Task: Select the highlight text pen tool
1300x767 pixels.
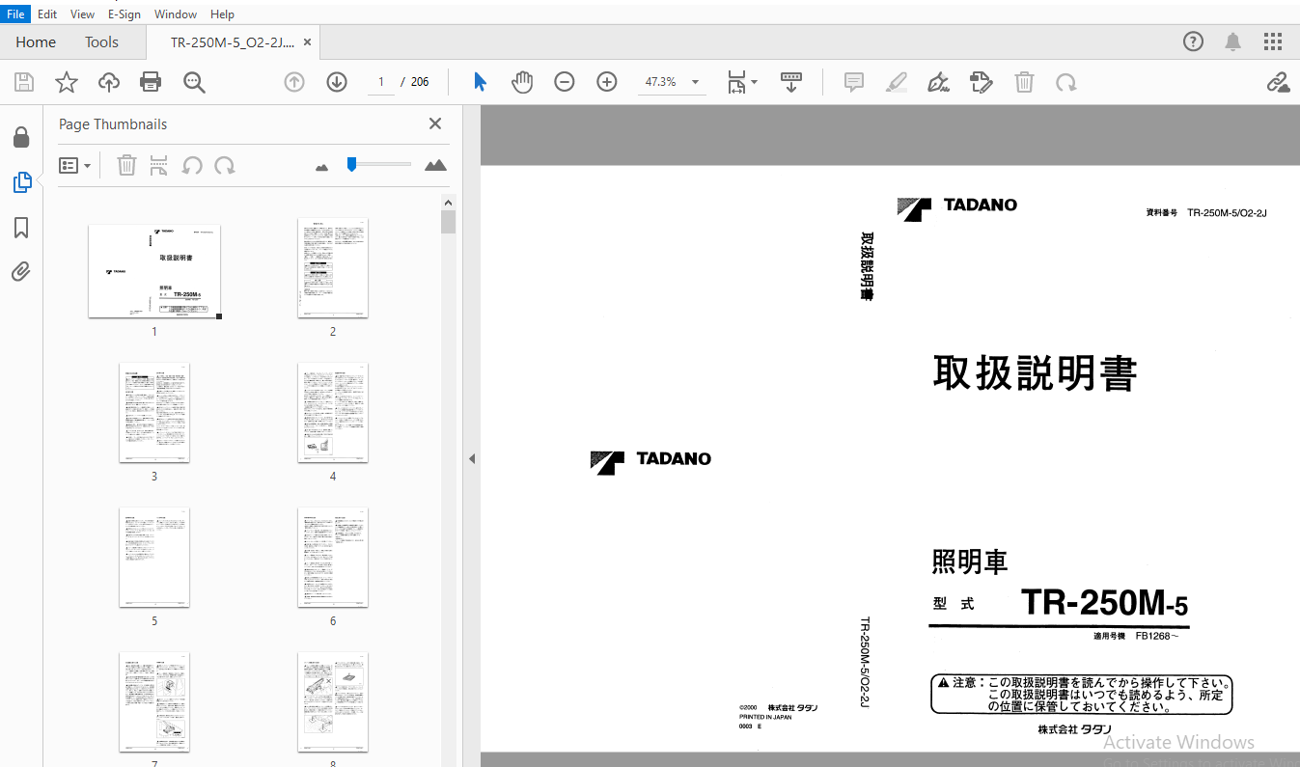Action: coord(897,82)
